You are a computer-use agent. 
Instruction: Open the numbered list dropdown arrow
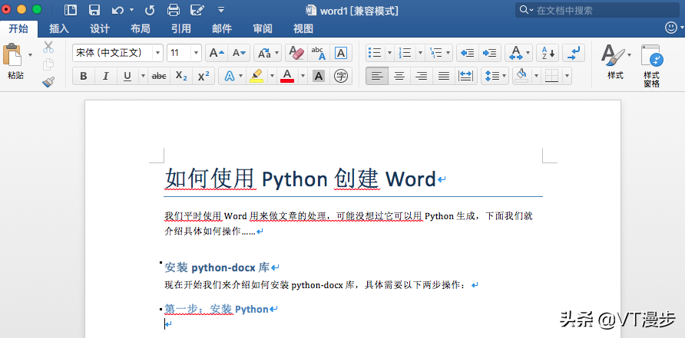[420, 53]
